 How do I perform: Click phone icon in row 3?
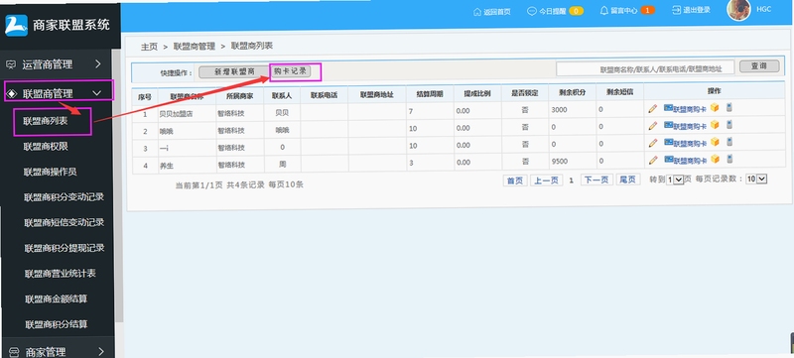click(x=729, y=142)
